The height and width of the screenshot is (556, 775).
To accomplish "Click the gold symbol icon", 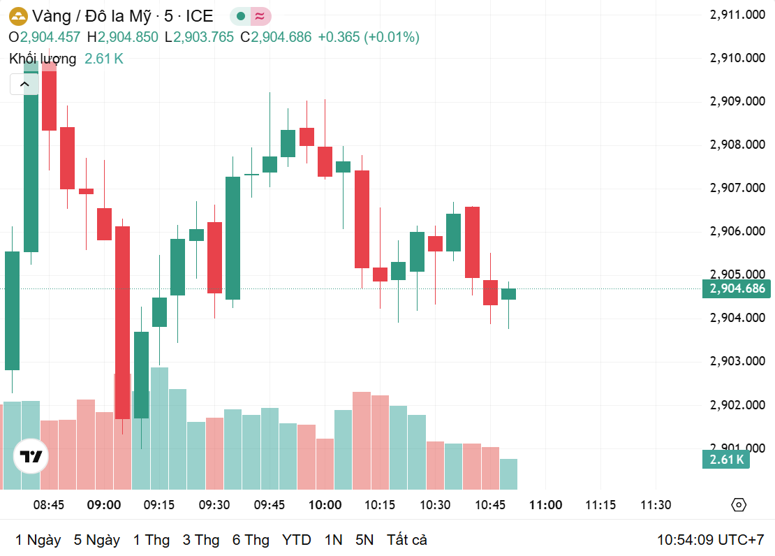I will coord(18,16).
